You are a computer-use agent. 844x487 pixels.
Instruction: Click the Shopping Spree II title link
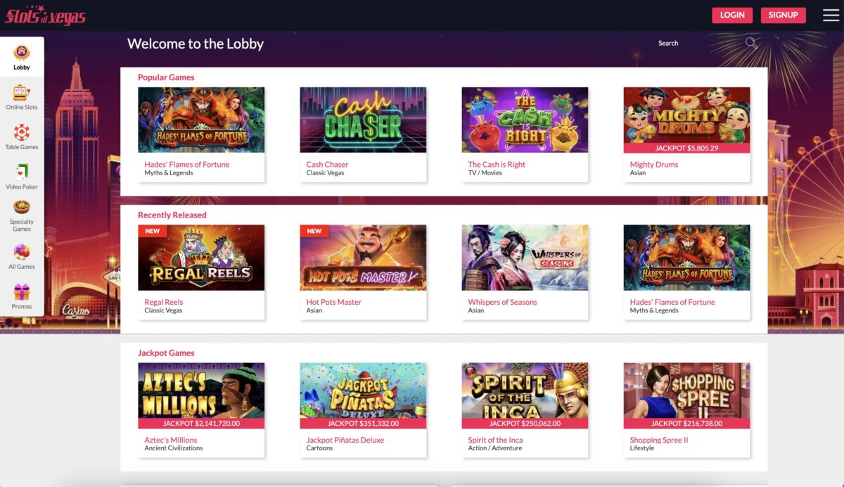coord(659,441)
